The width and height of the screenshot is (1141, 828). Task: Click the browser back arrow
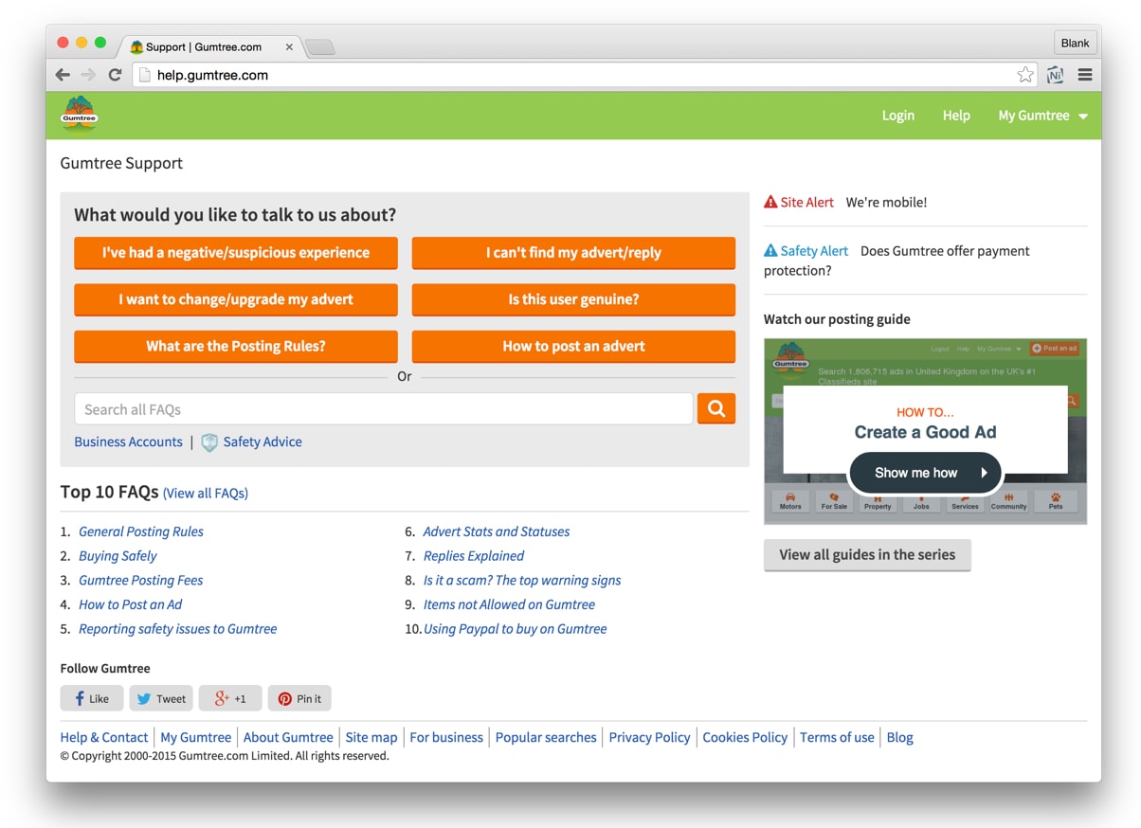[x=63, y=75]
